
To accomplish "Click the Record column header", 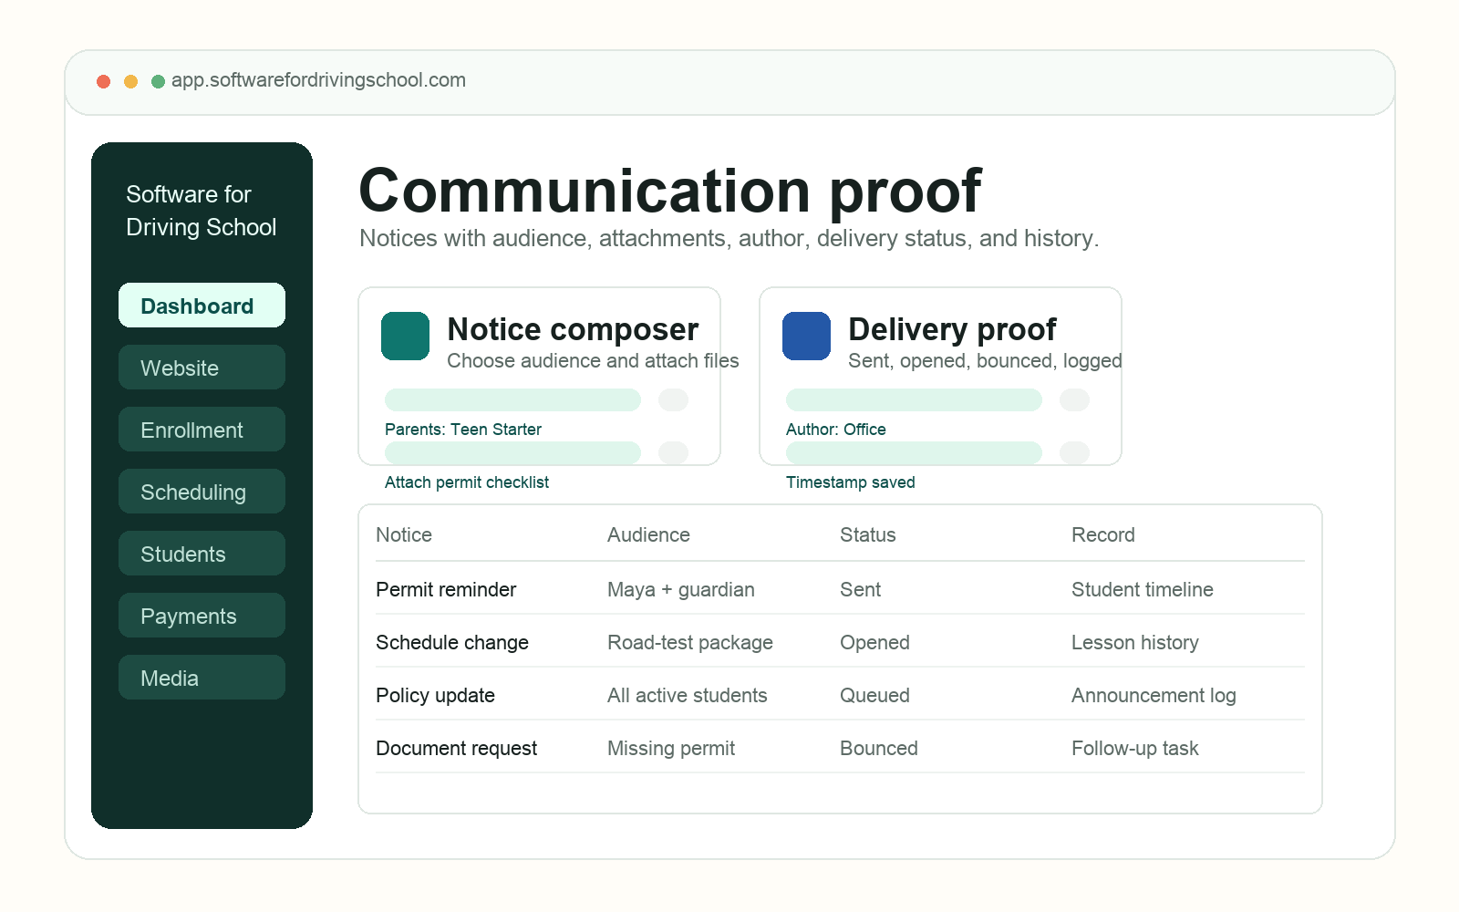I will click(1102, 535).
